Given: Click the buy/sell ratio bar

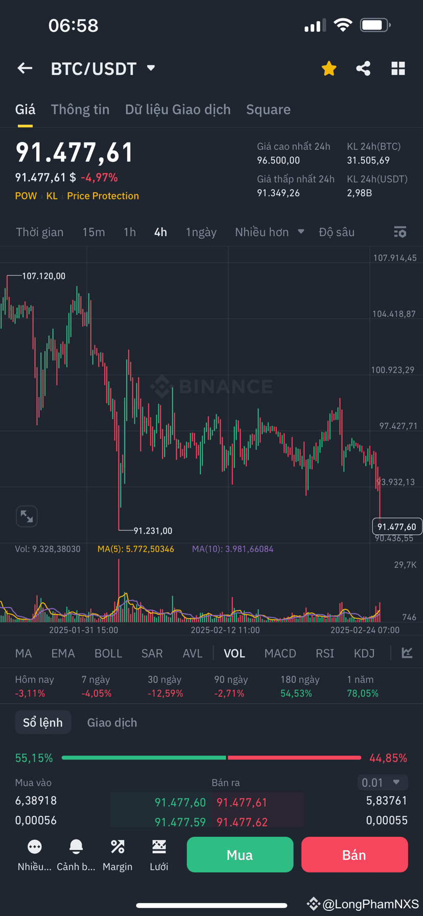Looking at the screenshot, I should click(212, 758).
